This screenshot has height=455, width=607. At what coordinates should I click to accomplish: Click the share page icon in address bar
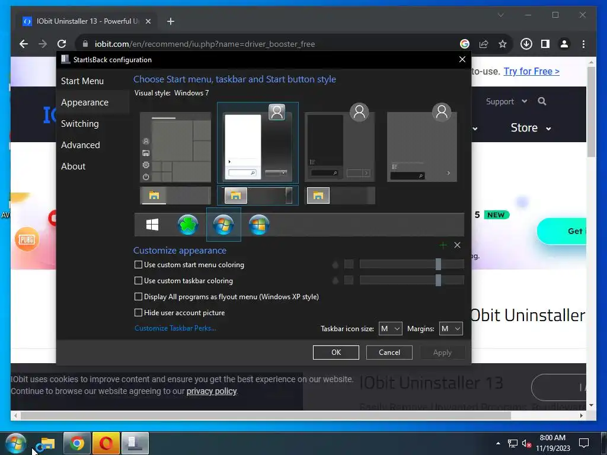click(x=484, y=44)
